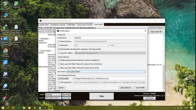Open Task View on the taskbar
The height and width of the screenshot is (110, 196).
pyautogui.click(x=13, y=108)
